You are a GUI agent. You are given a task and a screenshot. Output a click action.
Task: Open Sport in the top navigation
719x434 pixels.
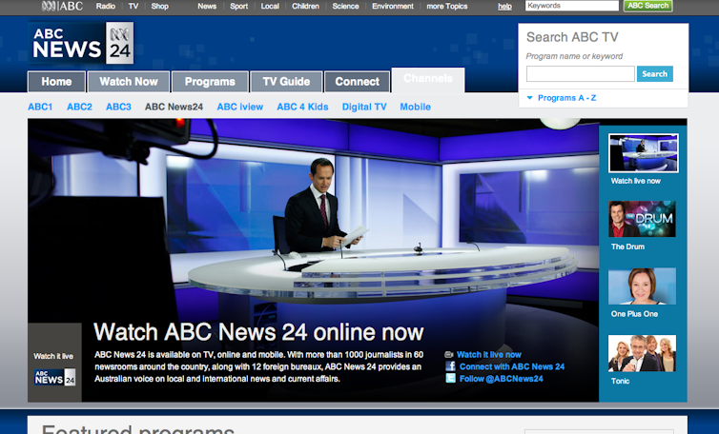239,6
